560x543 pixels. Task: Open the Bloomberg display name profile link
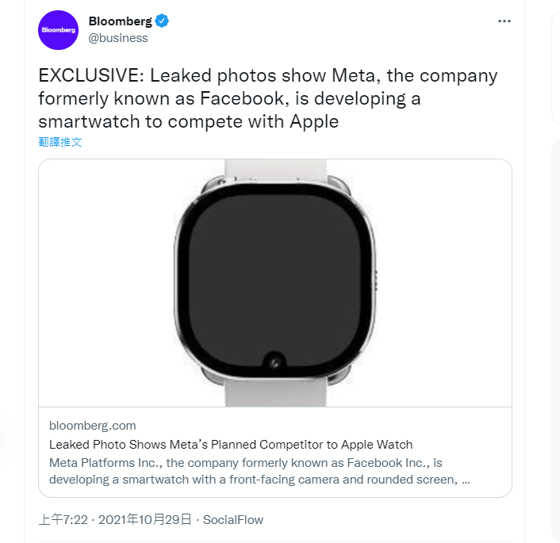[120, 21]
